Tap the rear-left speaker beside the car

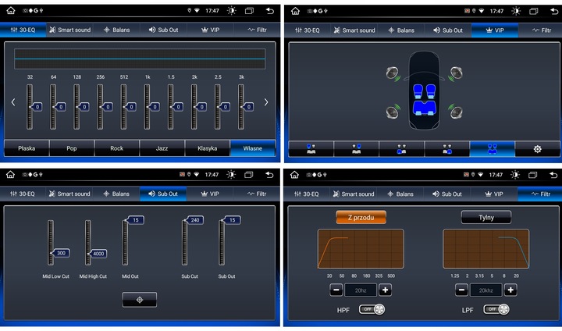click(393, 112)
